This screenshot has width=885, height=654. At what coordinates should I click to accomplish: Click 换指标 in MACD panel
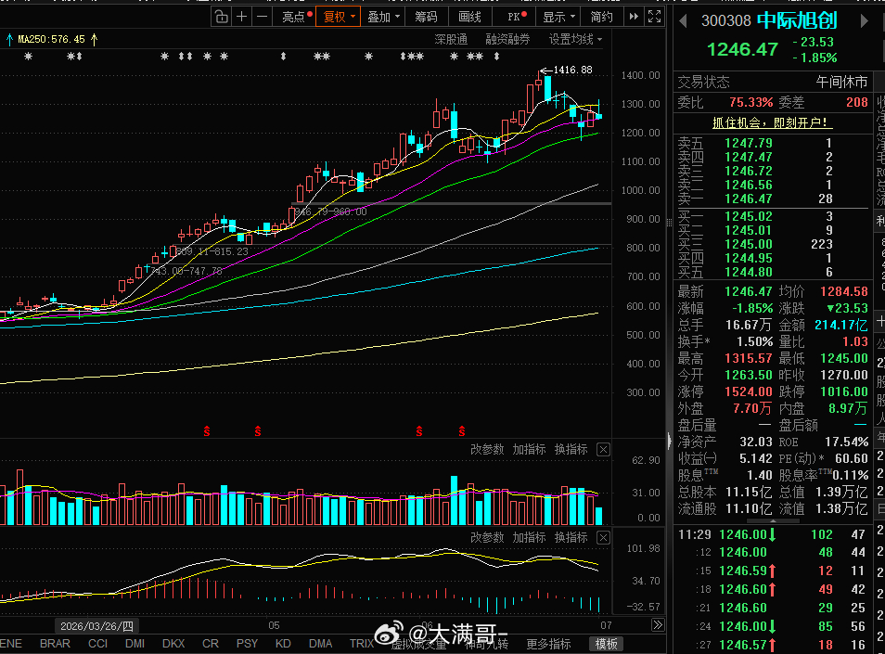coord(571,537)
